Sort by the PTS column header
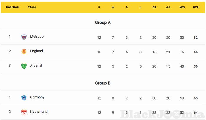The width and height of the screenshot is (206, 120). 195,8
